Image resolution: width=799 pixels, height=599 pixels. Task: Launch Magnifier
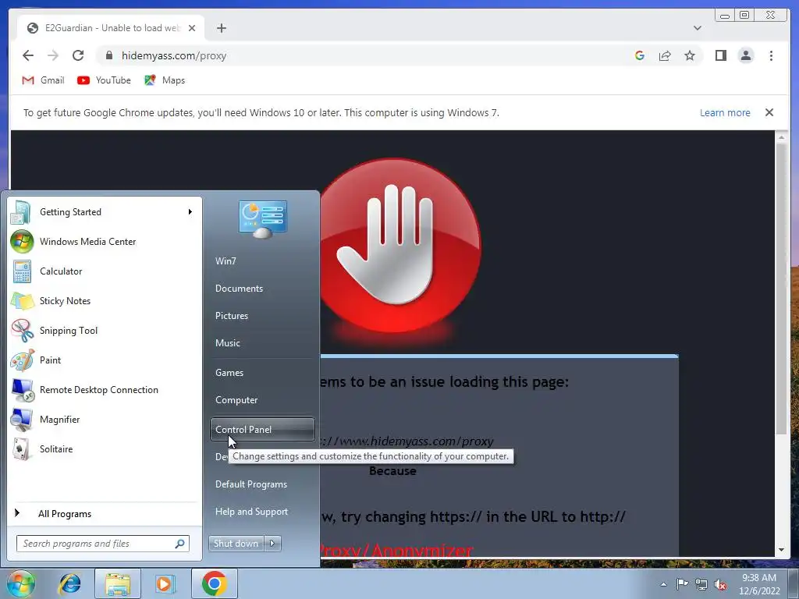(104, 419)
